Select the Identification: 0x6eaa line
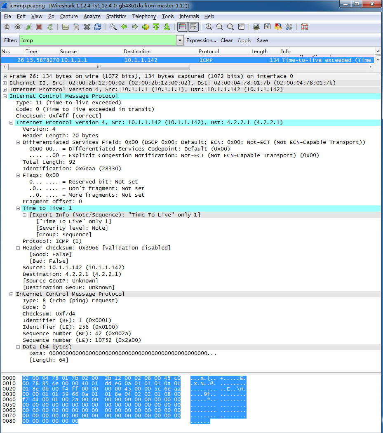The width and height of the screenshot is (383, 433). pos(72,169)
